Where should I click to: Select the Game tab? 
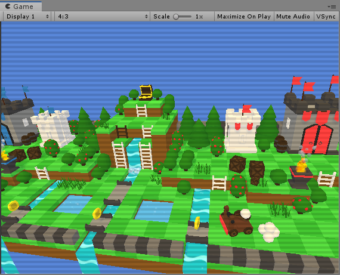pos(21,7)
